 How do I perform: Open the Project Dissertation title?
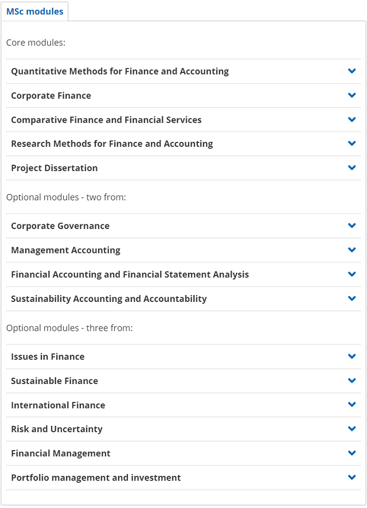tap(54, 168)
